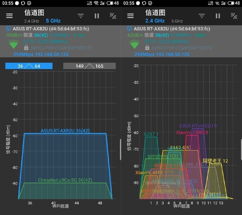Image resolution: width=242 pixels, height=215 pixels.
Task: Tap 292Mbps 192.168.50.125 in left screen
Action: coord(41,55)
